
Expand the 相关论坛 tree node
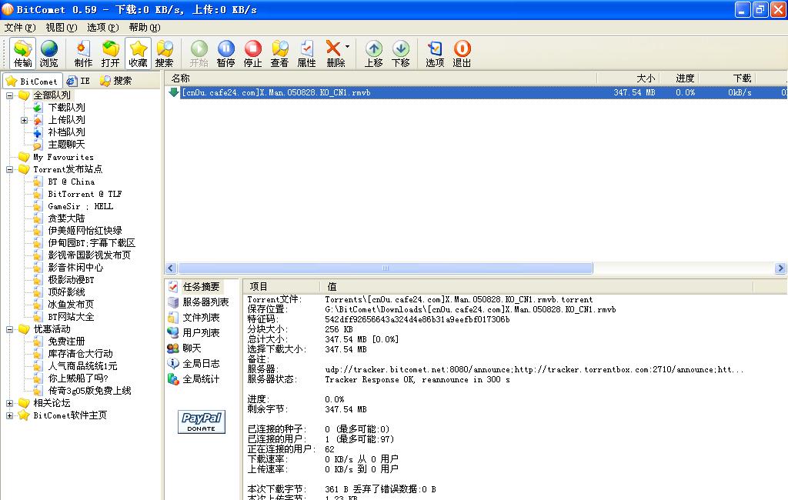pos(9,403)
